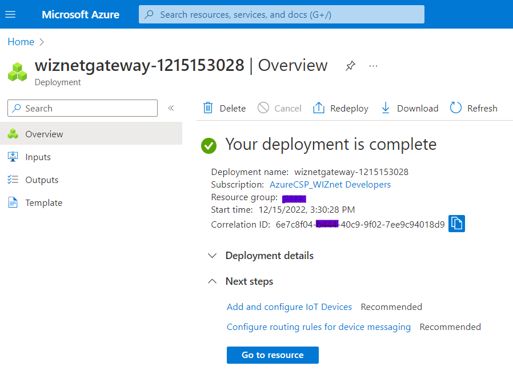Cancel the deployment
Viewport: 513px width, 370px height.
coord(279,108)
